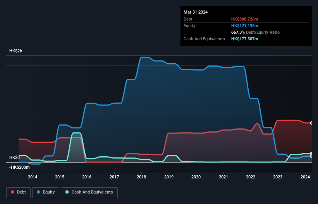The image size is (318, 204).
Task: Click the teal Cash And Equivalents legend dot
Action: [x=67, y=192]
